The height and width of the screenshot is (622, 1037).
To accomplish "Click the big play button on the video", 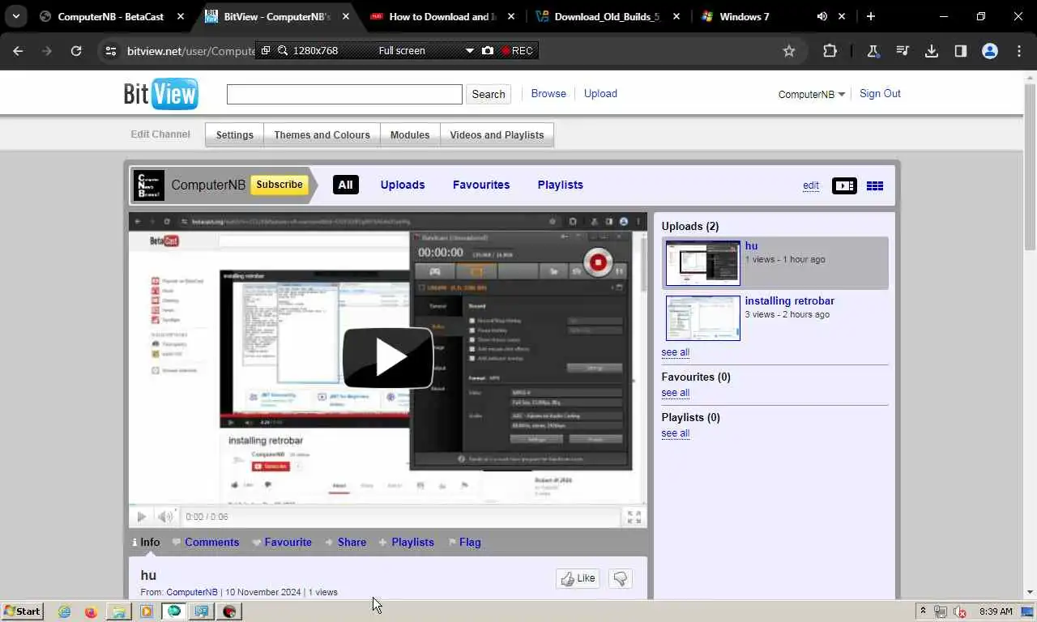I will click(388, 358).
